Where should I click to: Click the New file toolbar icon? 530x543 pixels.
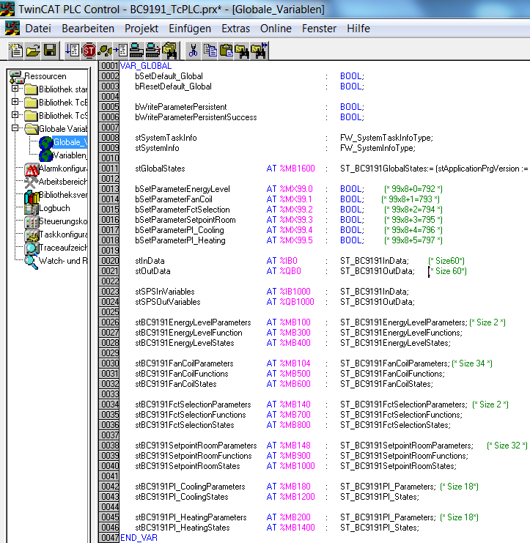[17, 51]
